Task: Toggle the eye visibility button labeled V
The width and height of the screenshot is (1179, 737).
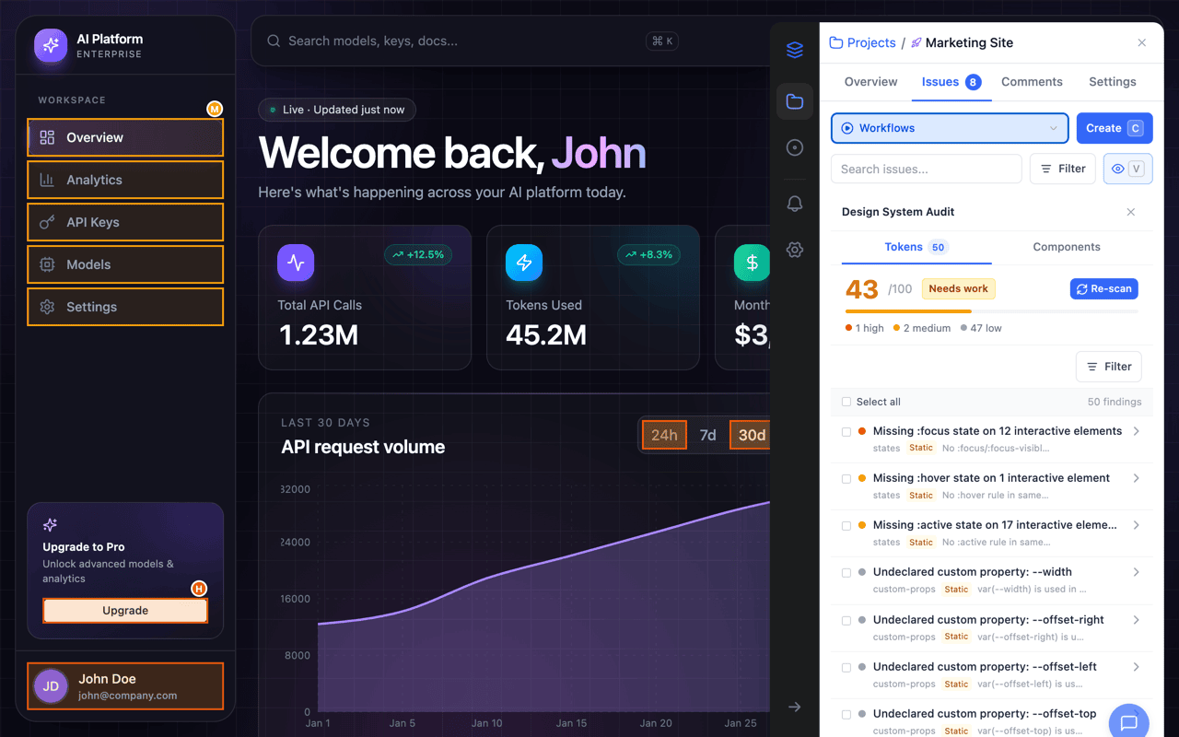Action: click(1128, 169)
